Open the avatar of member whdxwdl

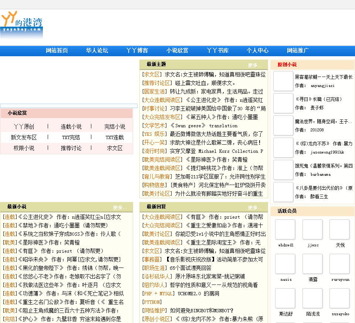click(x=285, y=229)
